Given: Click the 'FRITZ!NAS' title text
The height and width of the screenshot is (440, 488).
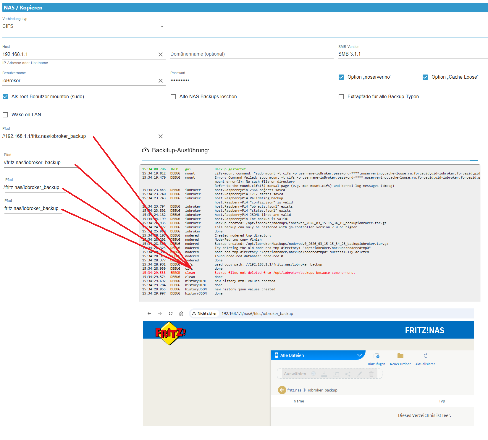Looking at the screenshot, I should coord(424,330).
